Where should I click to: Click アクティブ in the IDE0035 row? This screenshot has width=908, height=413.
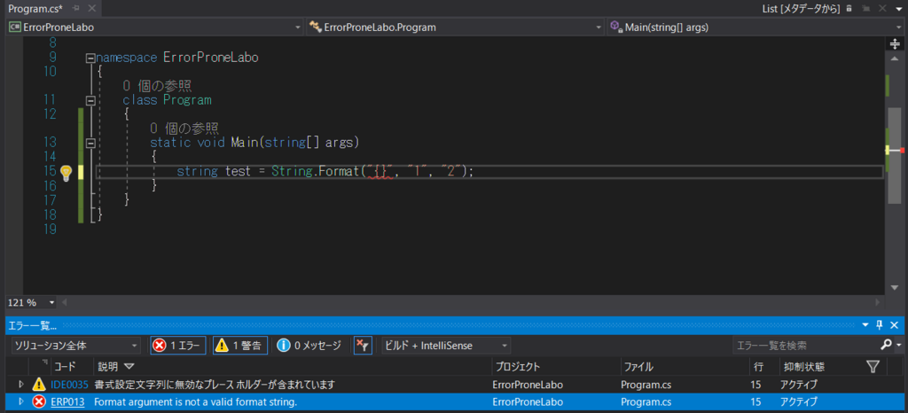(799, 385)
